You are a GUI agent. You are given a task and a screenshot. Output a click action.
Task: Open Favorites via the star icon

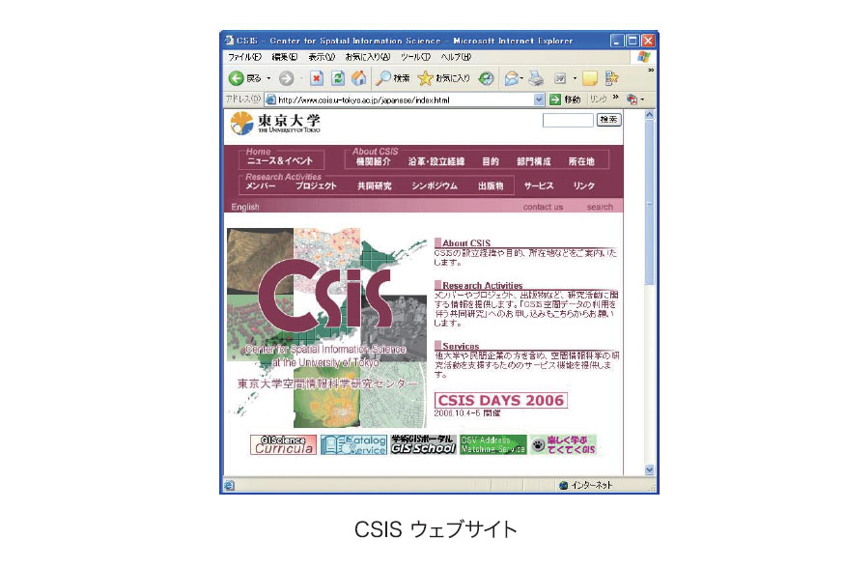[x=425, y=77]
